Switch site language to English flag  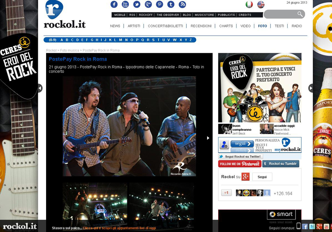point(261,5)
